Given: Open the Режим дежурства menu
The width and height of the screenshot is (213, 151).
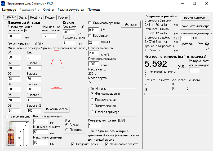Looking at the screenshot, I should pos(71,10).
